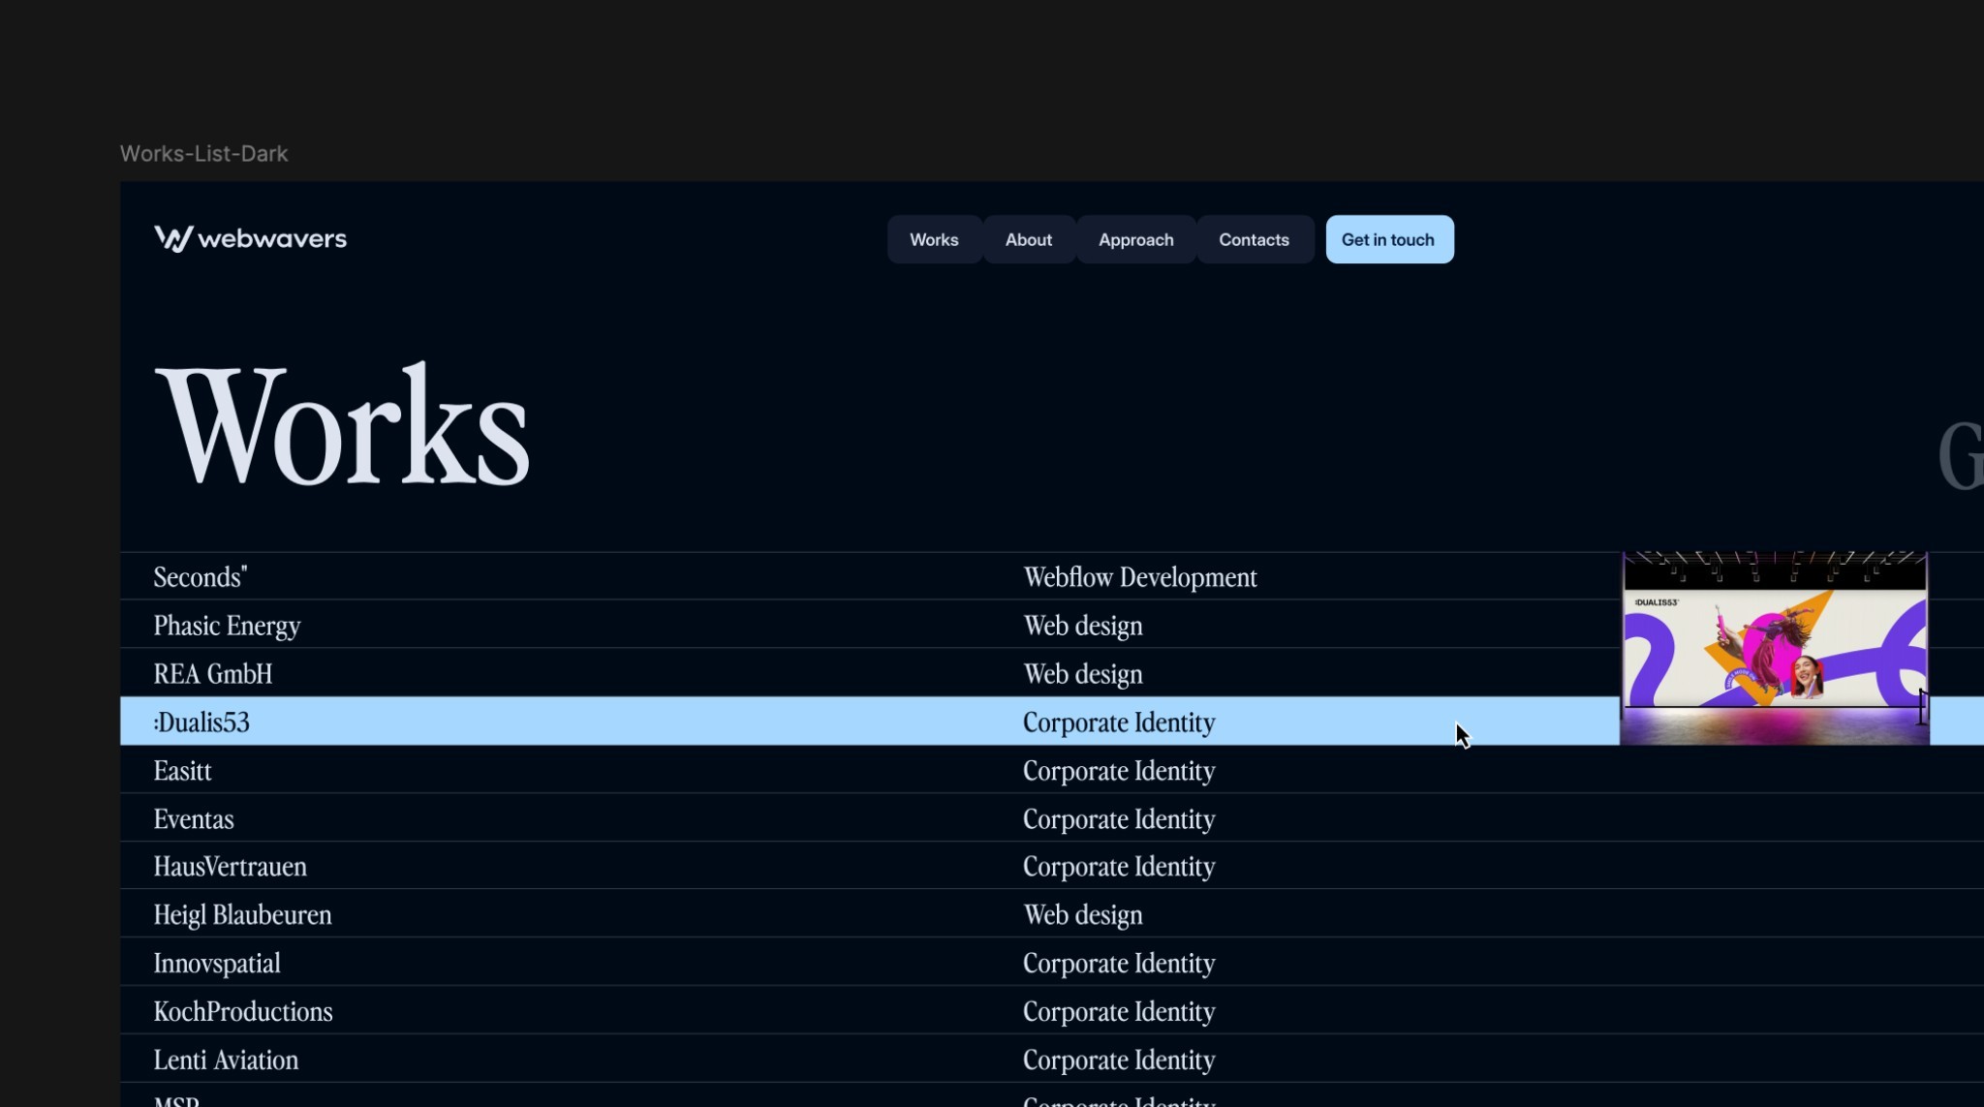1984x1107 pixels.
Task: Click the highlighted :Dualis53 project name
Action: [201, 723]
